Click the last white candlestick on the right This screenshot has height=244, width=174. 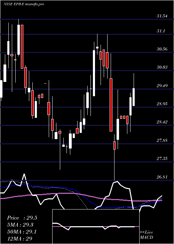[134, 97]
